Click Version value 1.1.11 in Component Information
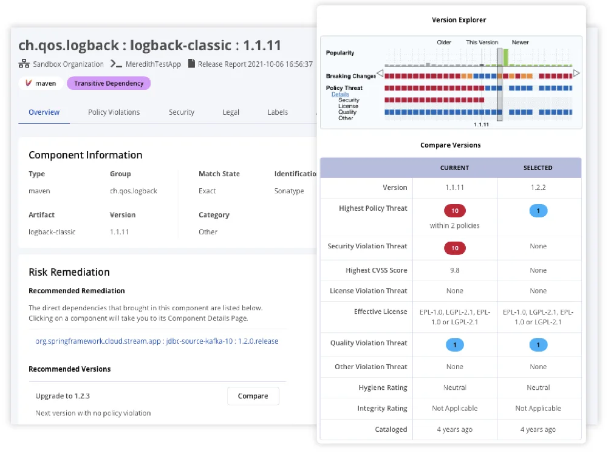 pyautogui.click(x=119, y=232)
